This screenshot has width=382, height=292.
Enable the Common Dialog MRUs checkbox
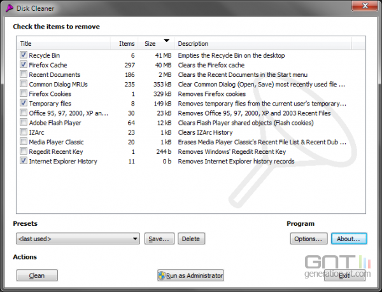(24, 84)
